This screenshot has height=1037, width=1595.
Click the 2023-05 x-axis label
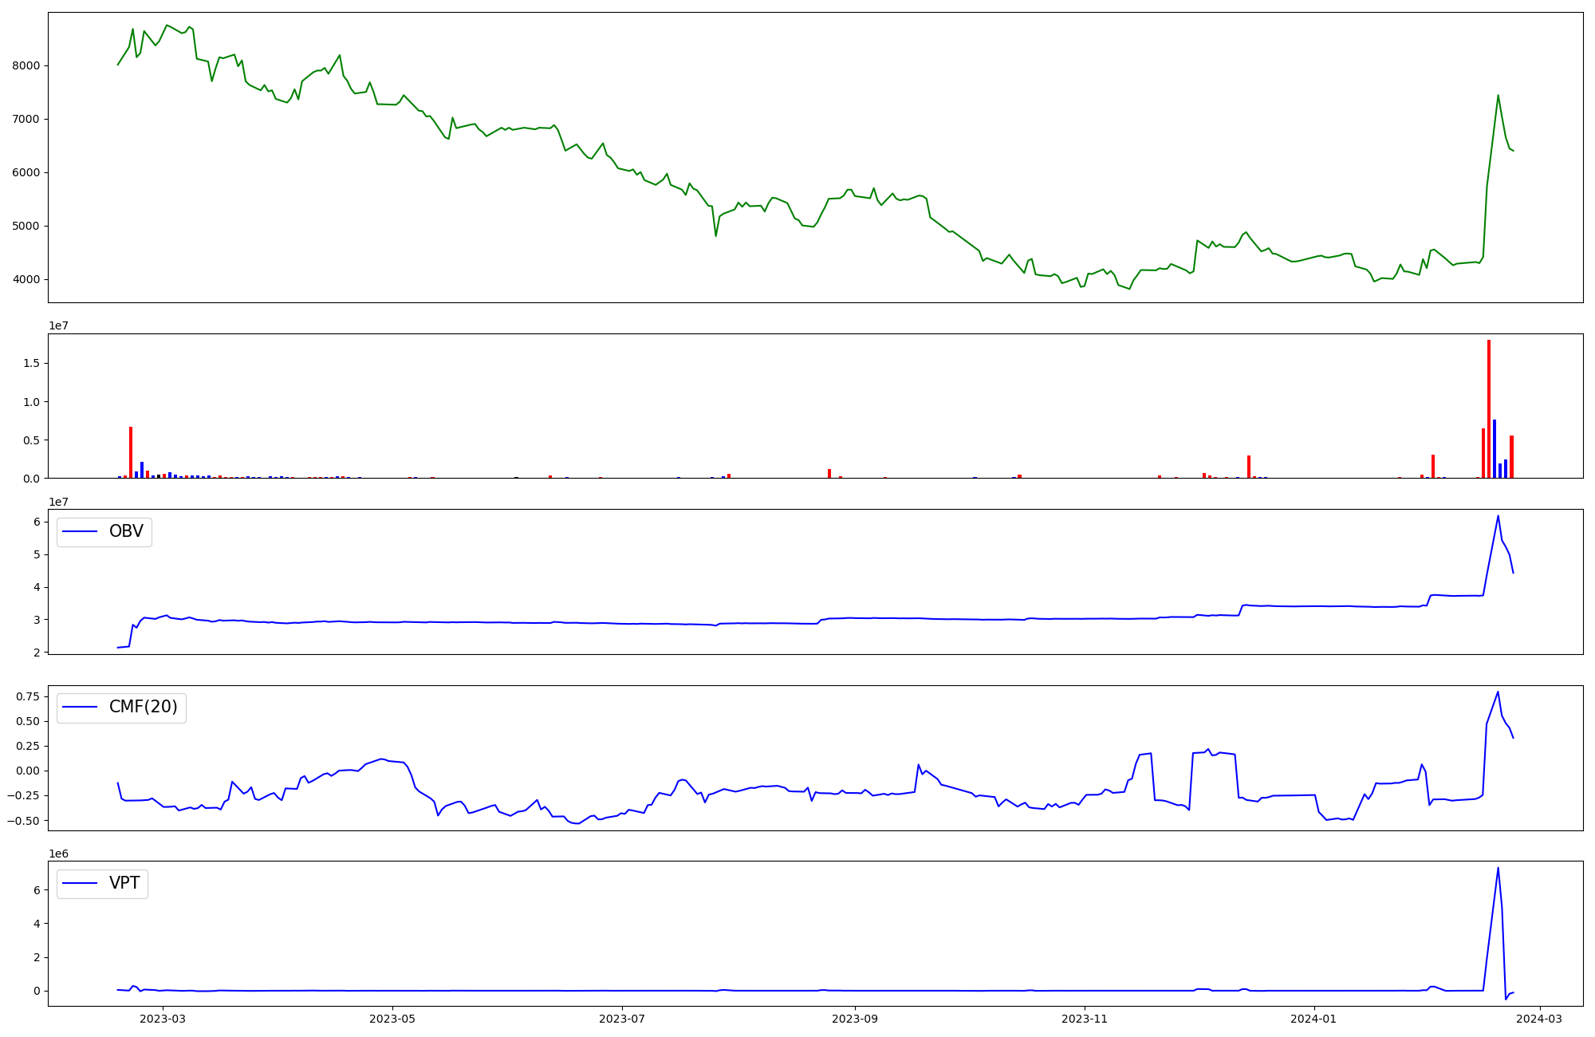click(x=392, y=1019)
